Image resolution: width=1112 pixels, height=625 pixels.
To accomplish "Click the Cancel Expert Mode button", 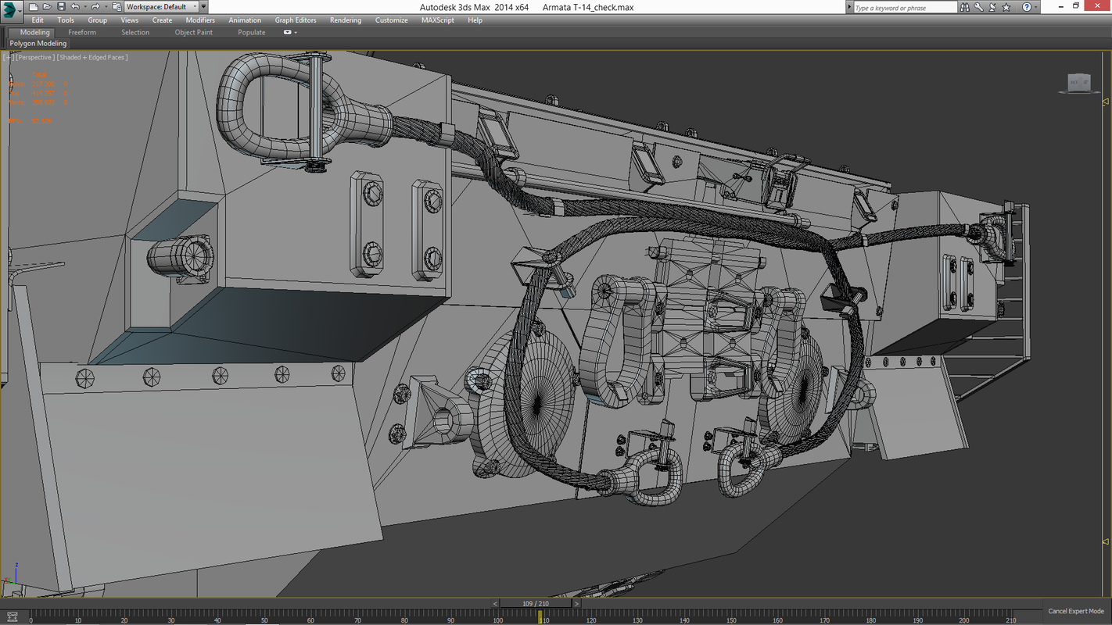I will click(1076, 611).
